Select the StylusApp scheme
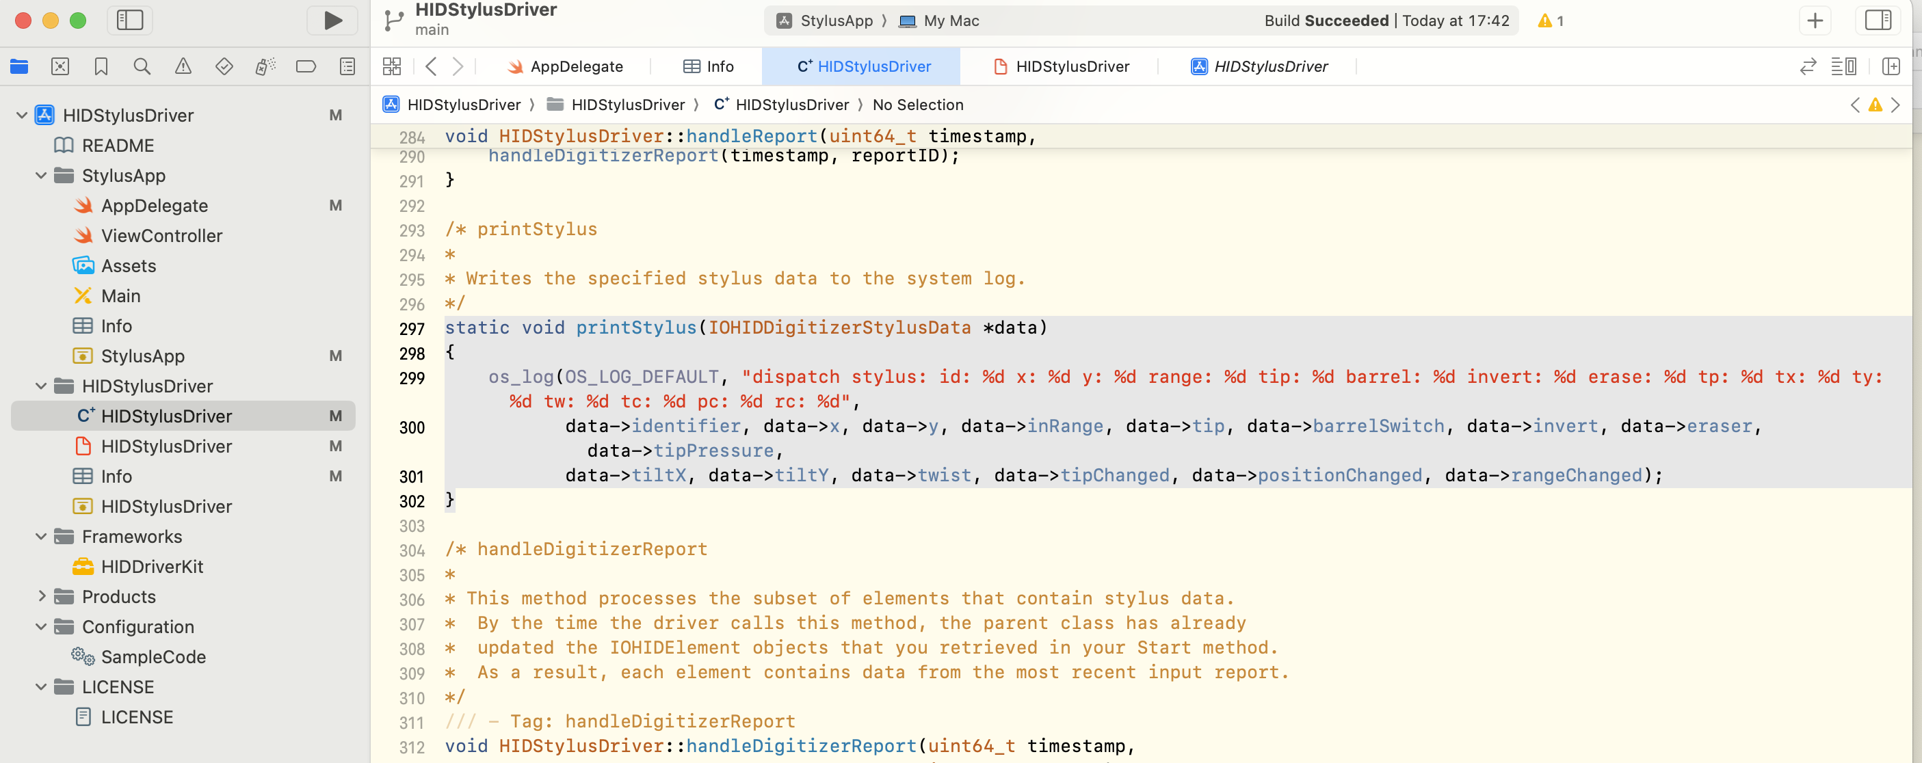This screenshot has width=1922, height=763. (824, 21)
